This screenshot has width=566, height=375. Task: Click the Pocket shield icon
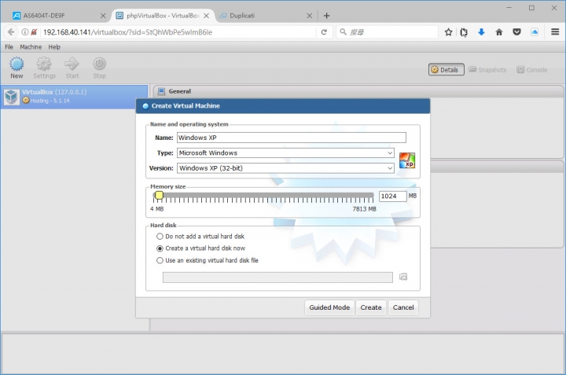pyautogui.click(x=517, y=32)
